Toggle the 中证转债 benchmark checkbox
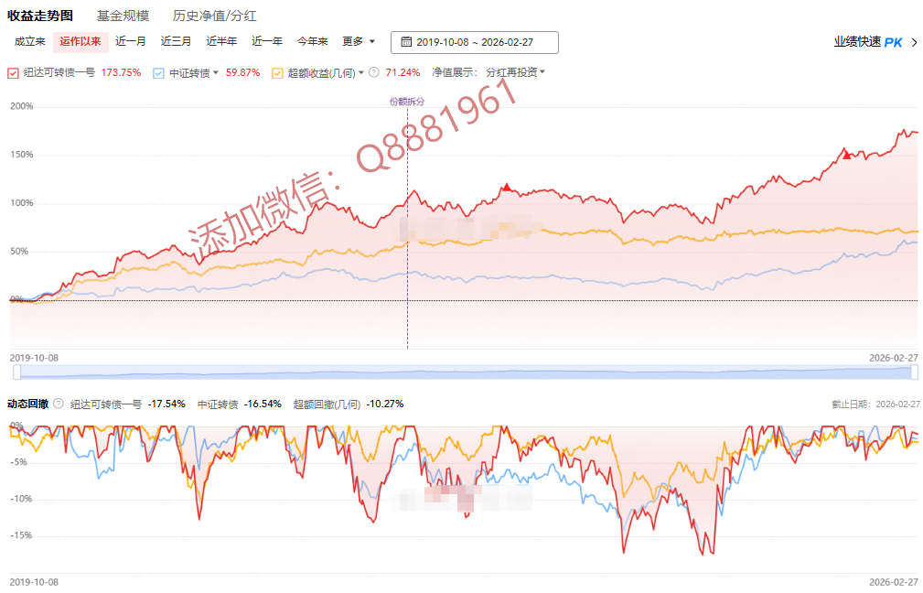 pyautogui.click(x=158, y=72)
